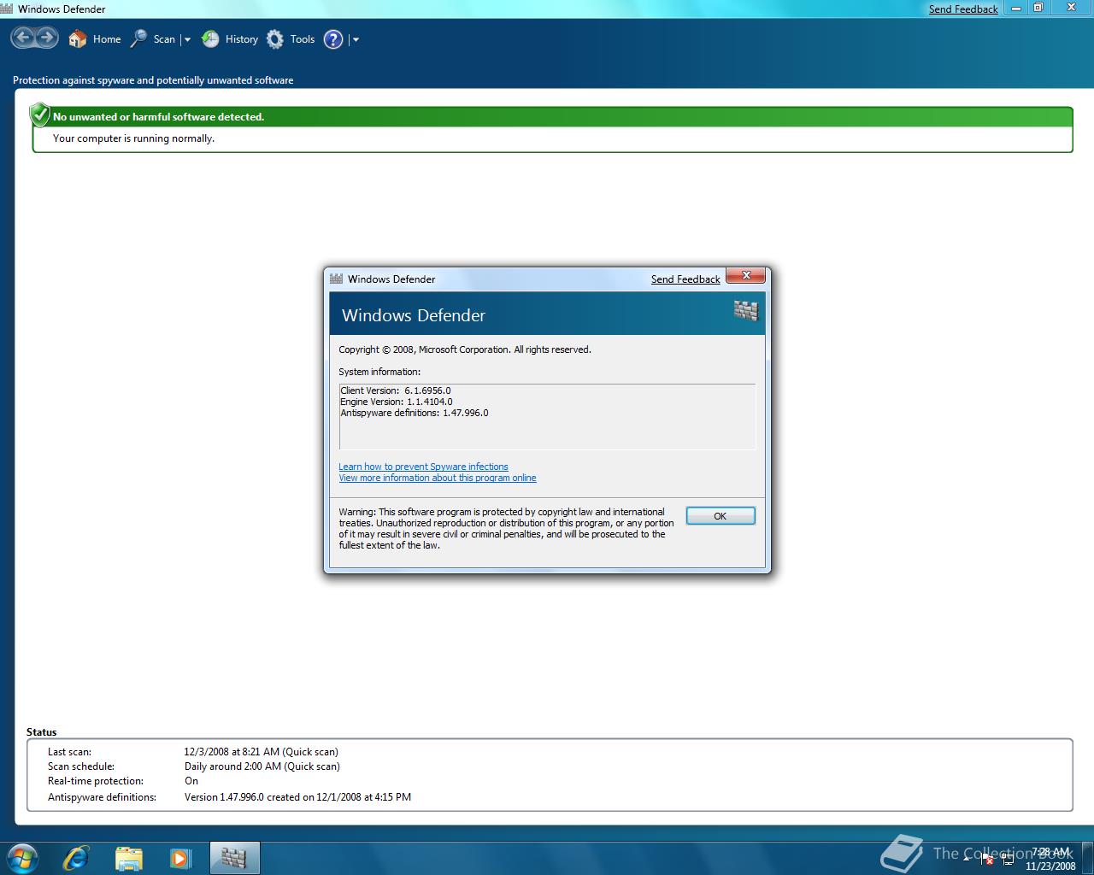Open the History clock icon
Screen dimensions: 1094x875
(210, 39)
